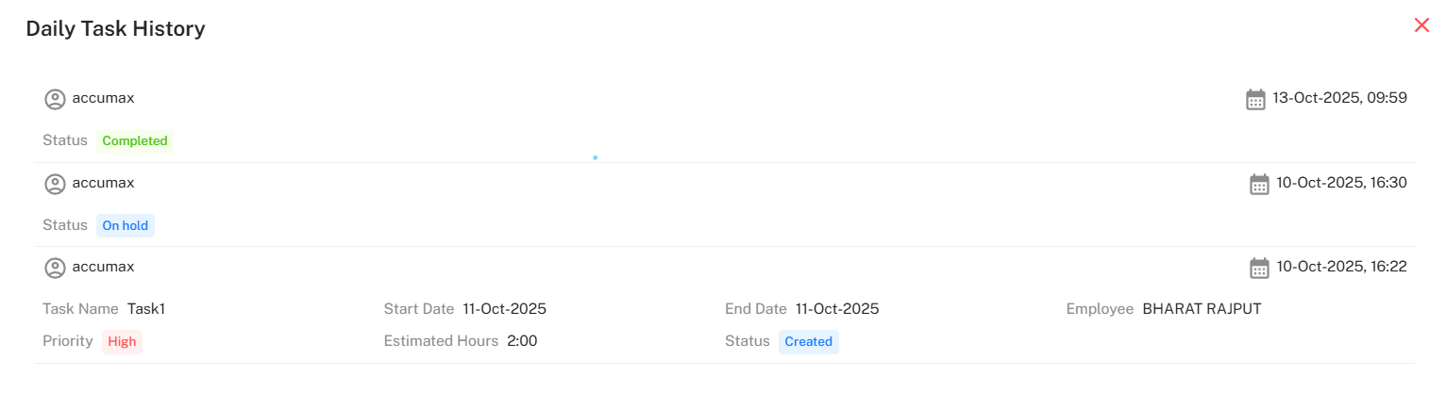The width and height of the screenshot is (1446, 393).
Task: Click calendar icon next to 10-Oct-2025, 16:30
Action: pyautogui.click(x=1259, y=184)
